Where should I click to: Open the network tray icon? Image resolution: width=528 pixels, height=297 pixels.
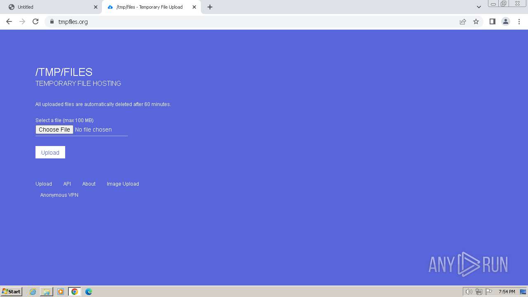[479, 292]
